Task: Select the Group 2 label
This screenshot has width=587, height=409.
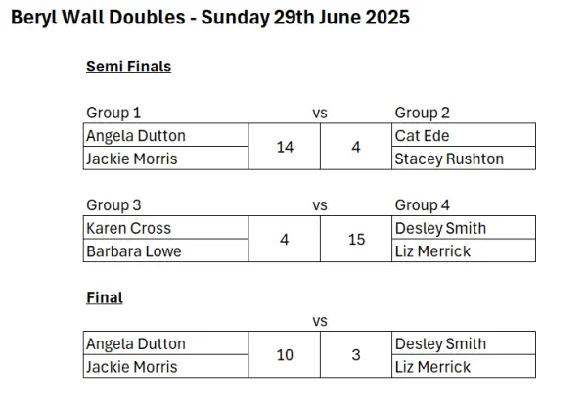Action: [x=423, y=113]
